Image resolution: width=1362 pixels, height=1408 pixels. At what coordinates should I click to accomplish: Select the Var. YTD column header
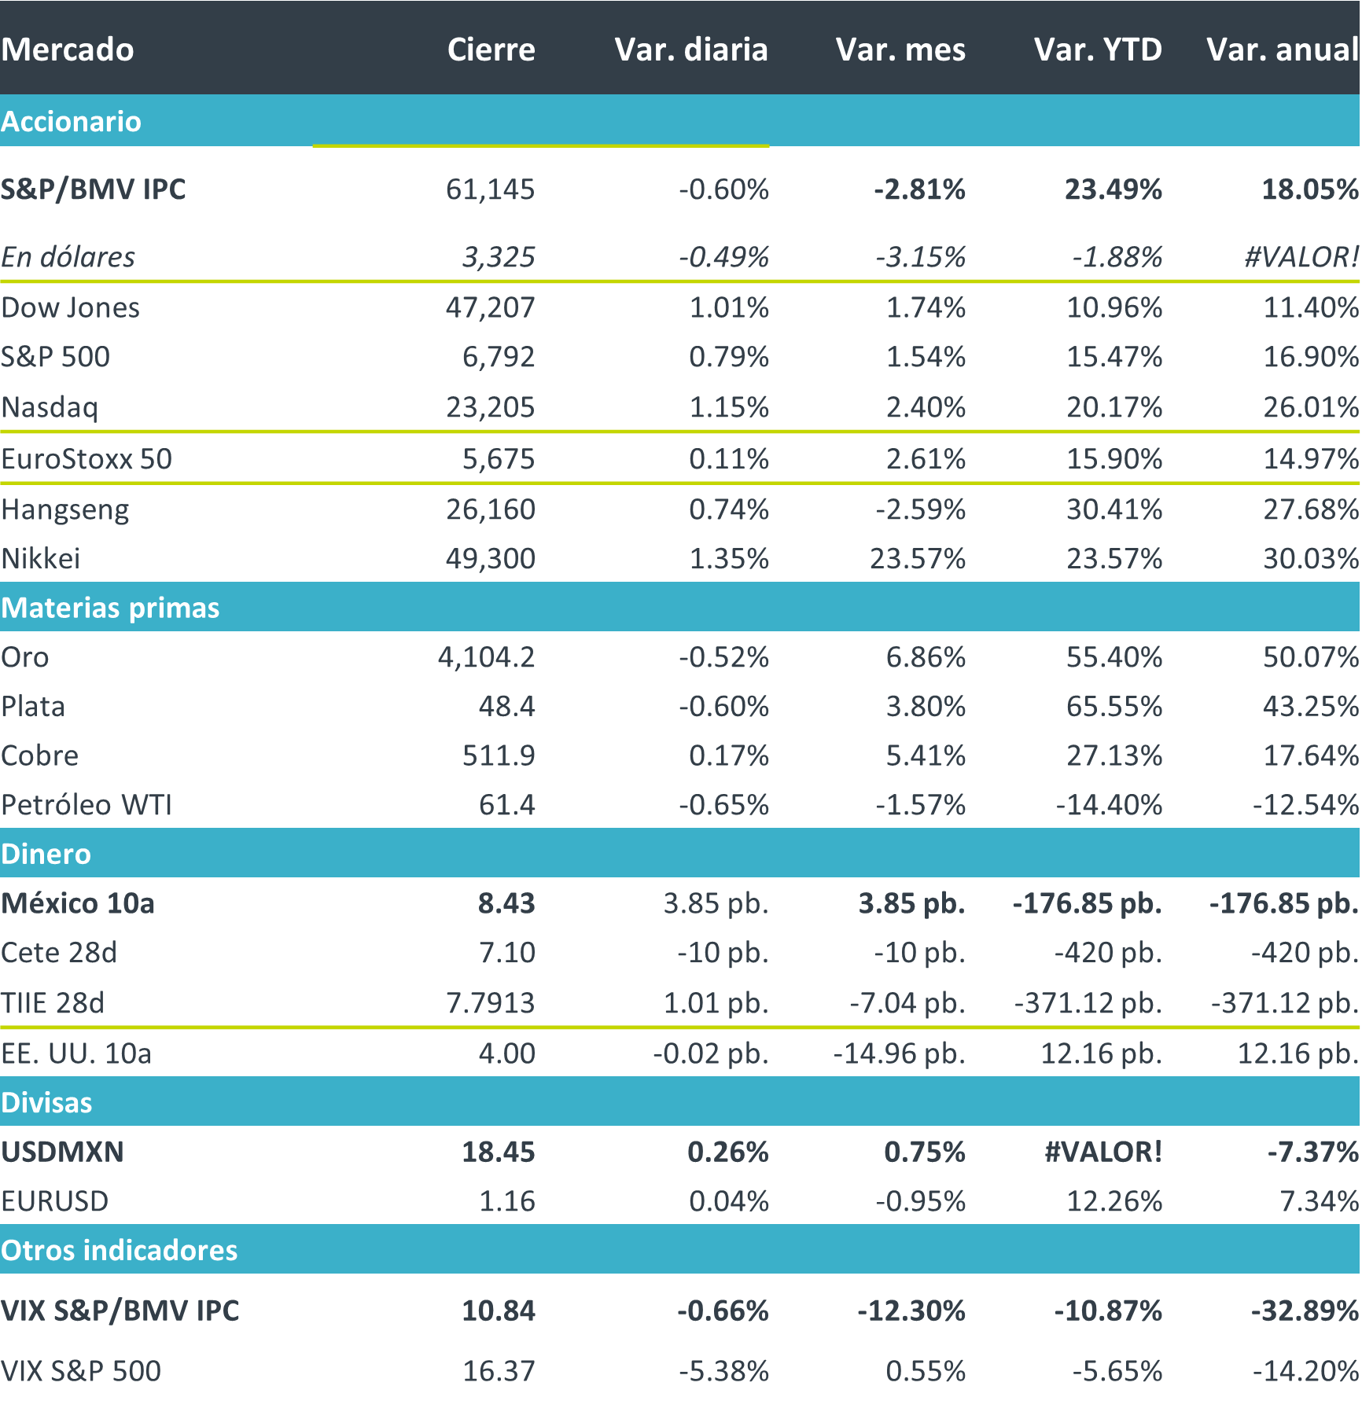tap(1097, 50)
